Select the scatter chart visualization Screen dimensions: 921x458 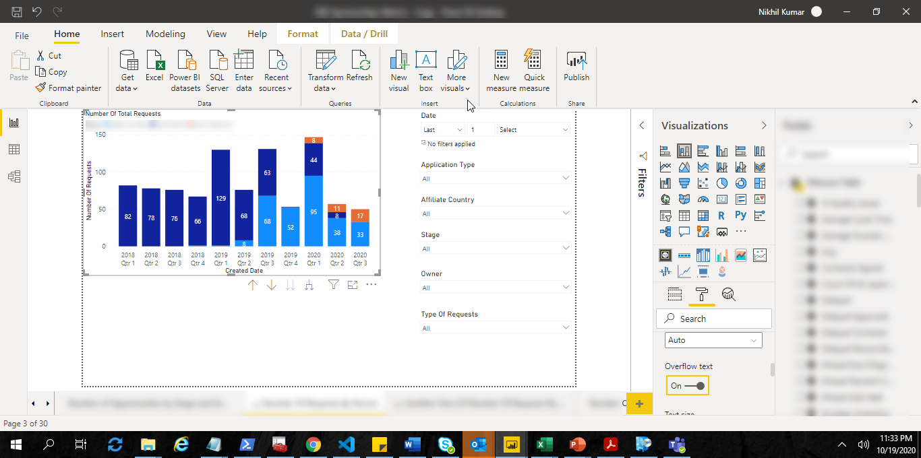click(703, 183)
